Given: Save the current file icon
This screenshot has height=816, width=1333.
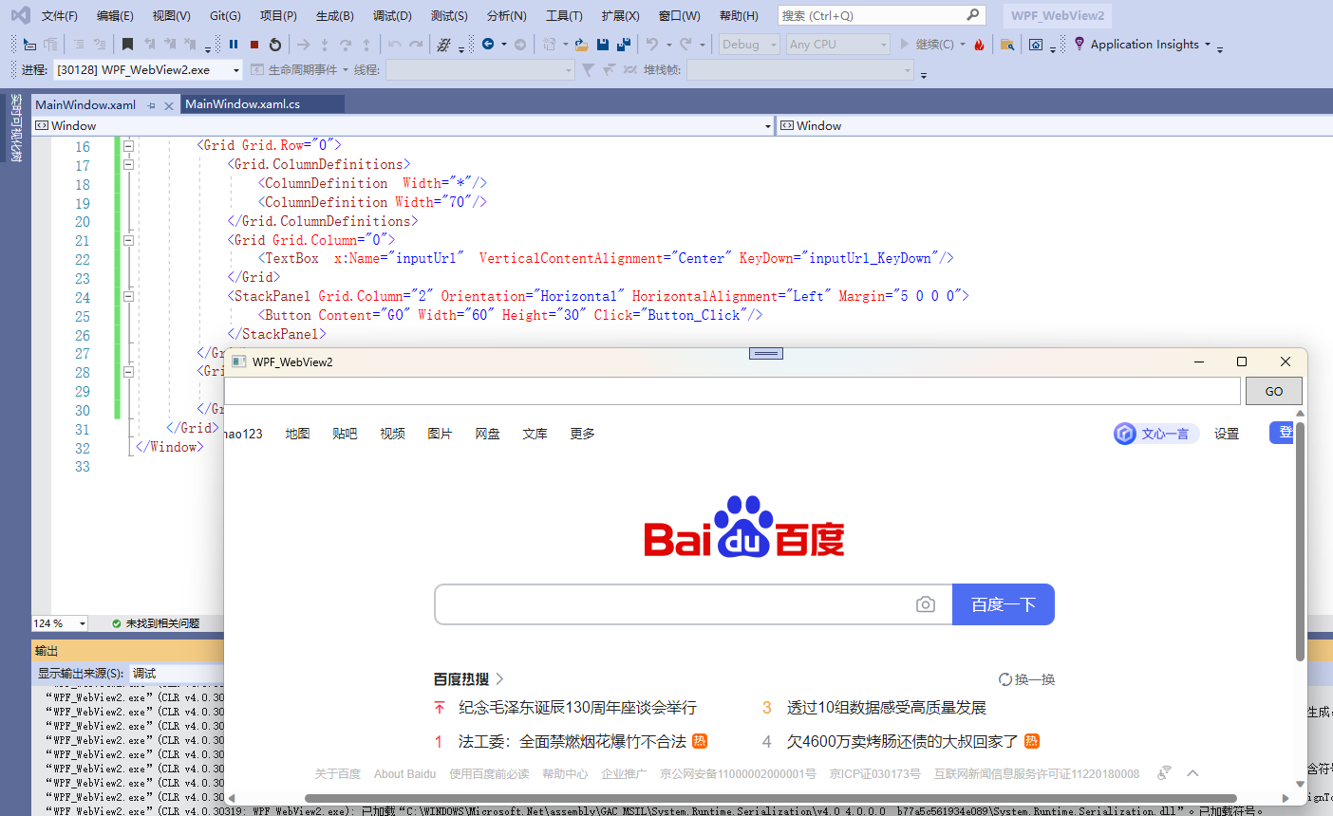Looking at the screenshot, I should pyautogui.click(x=603, y=45).
